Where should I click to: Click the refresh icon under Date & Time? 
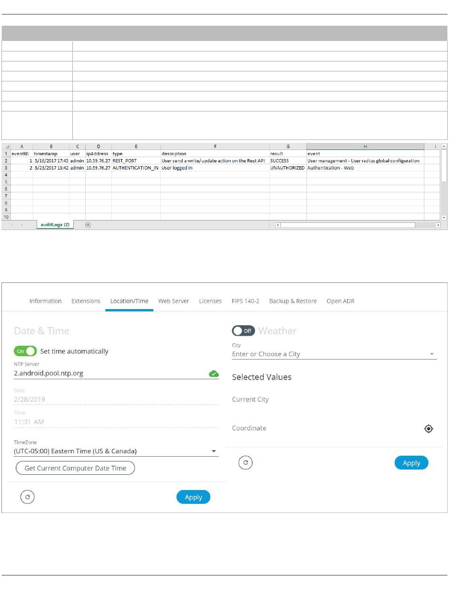(28, 497)
